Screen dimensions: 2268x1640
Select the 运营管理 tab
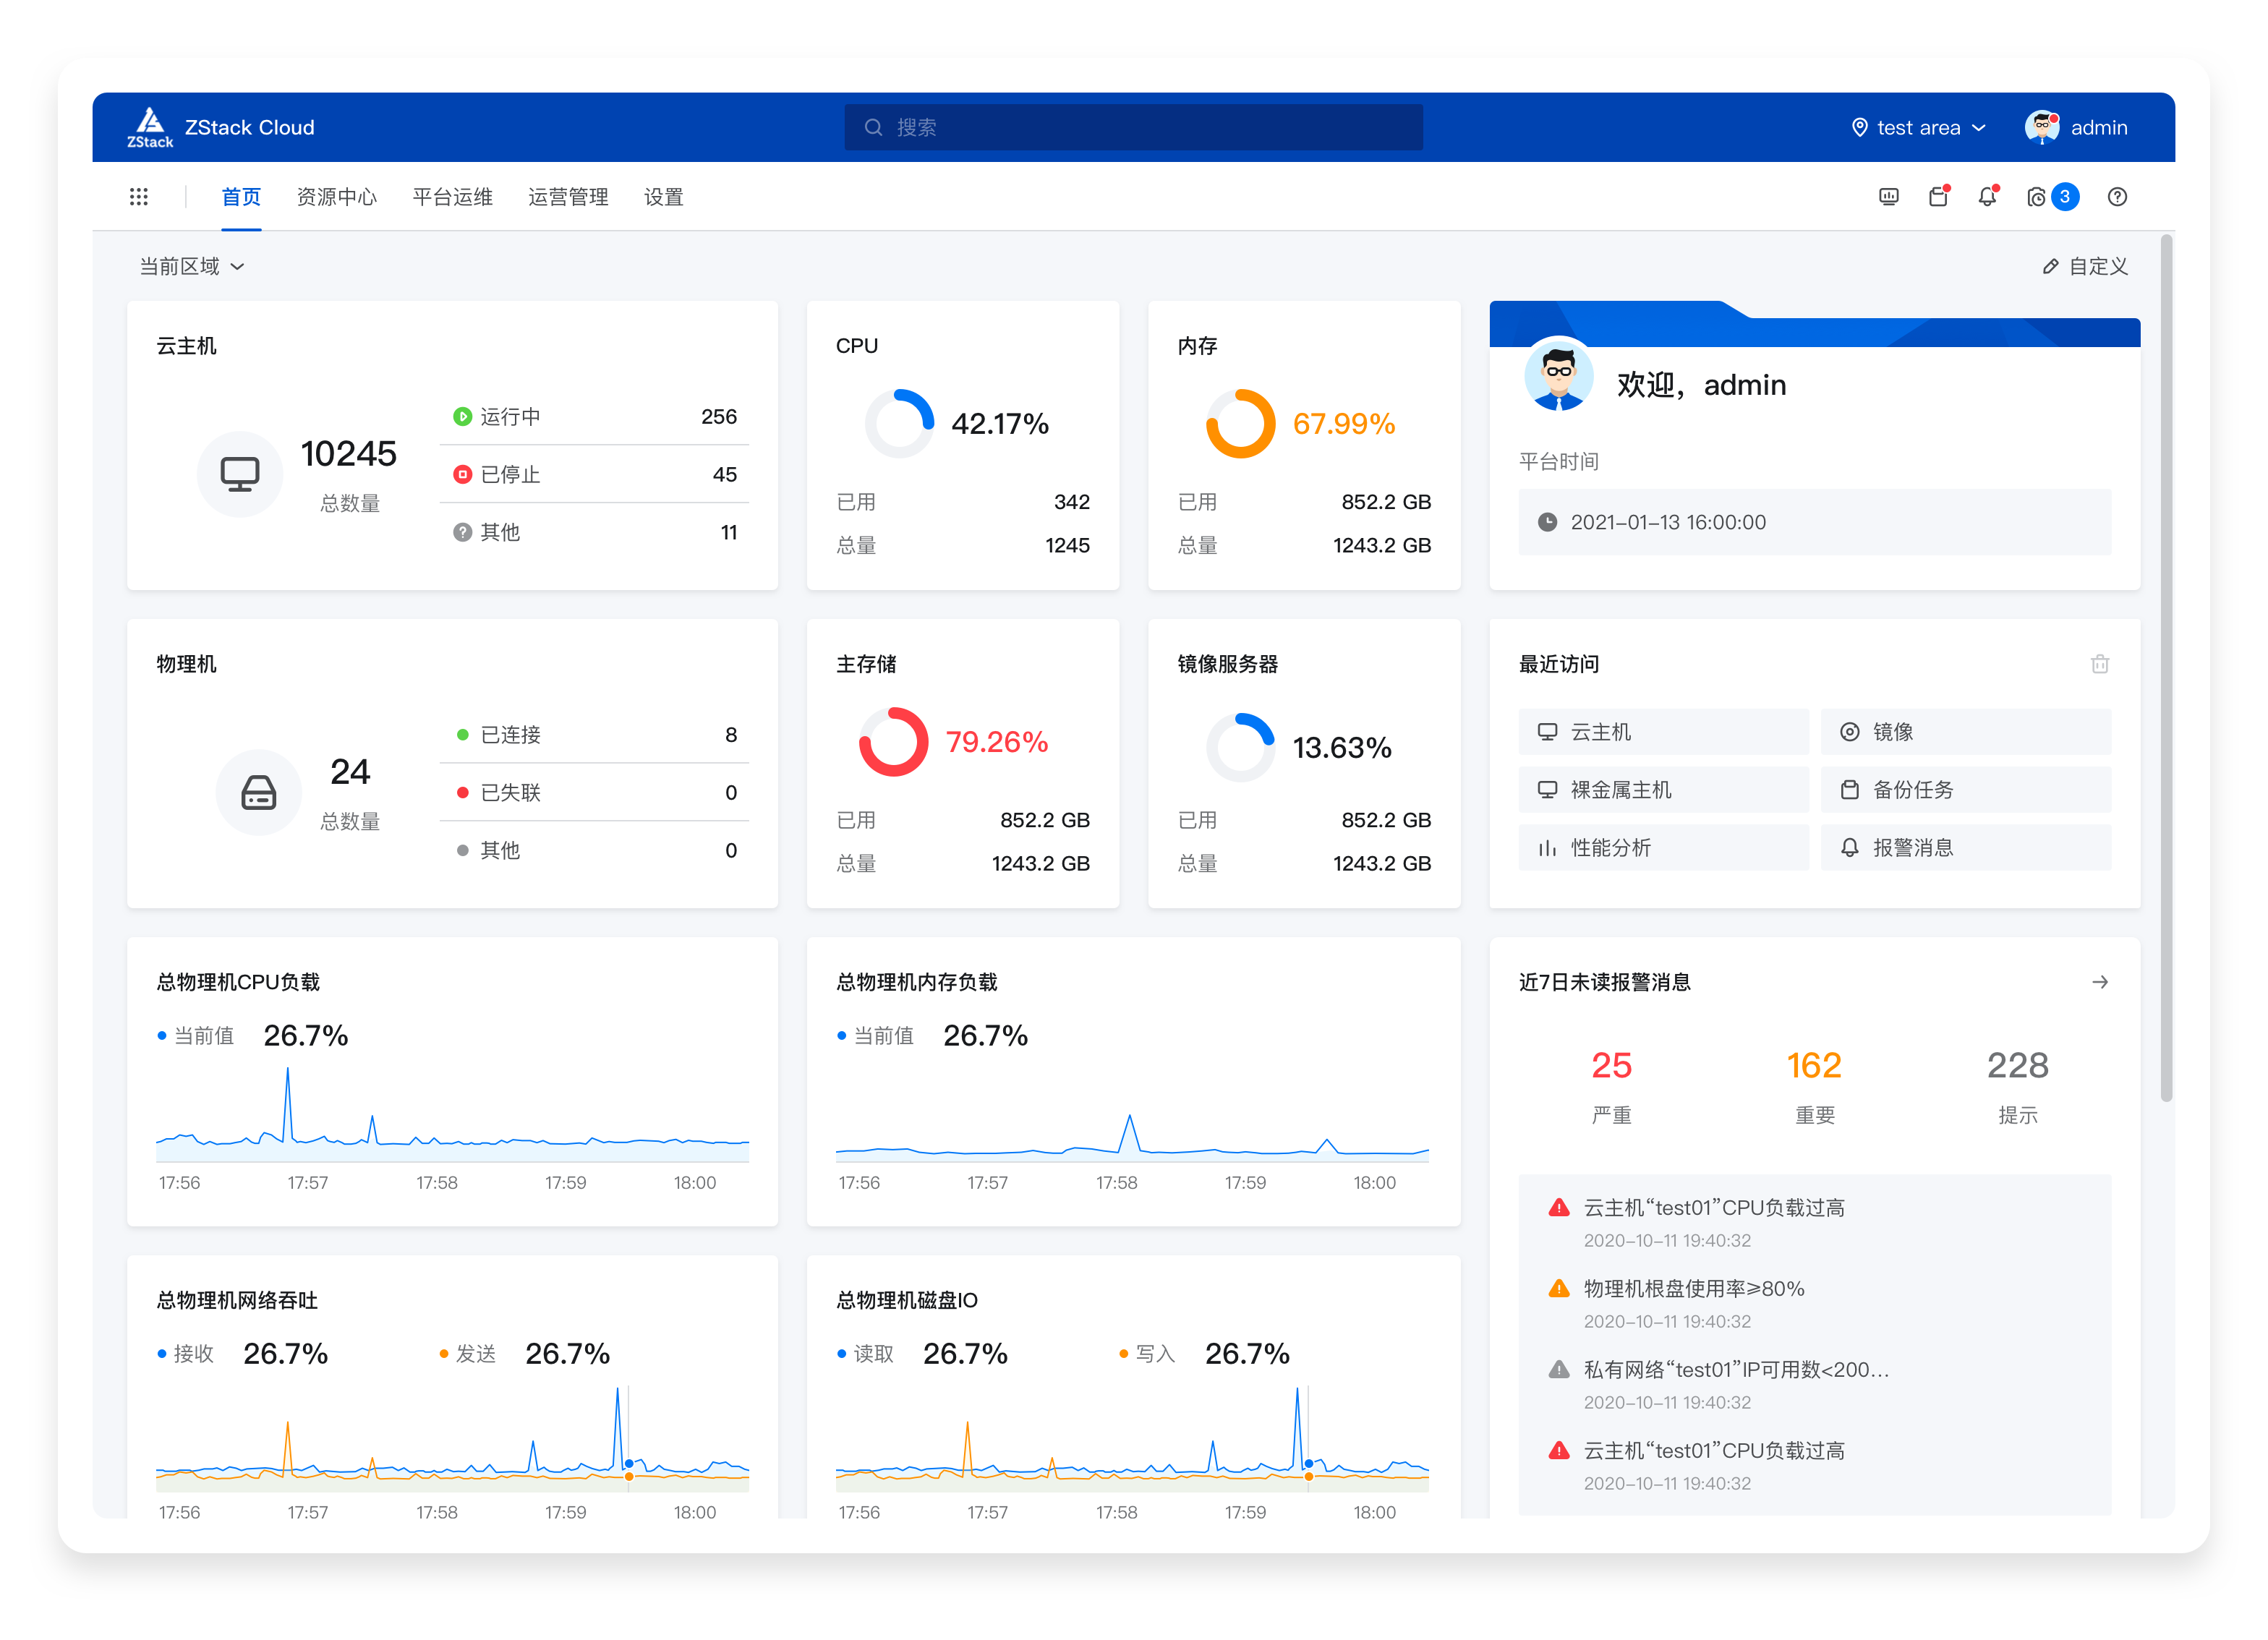pos(568,197)
